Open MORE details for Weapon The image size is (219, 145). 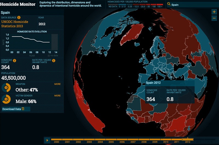tap(57, 84)
